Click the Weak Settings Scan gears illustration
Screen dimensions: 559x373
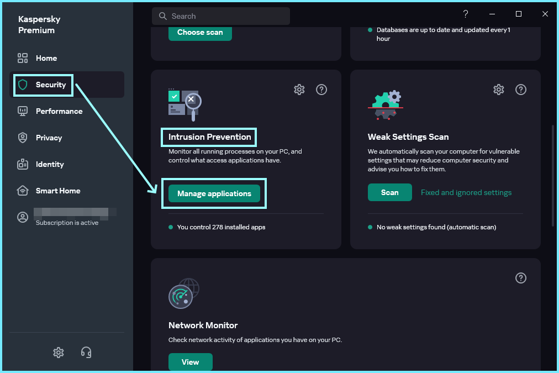(386, 105)
